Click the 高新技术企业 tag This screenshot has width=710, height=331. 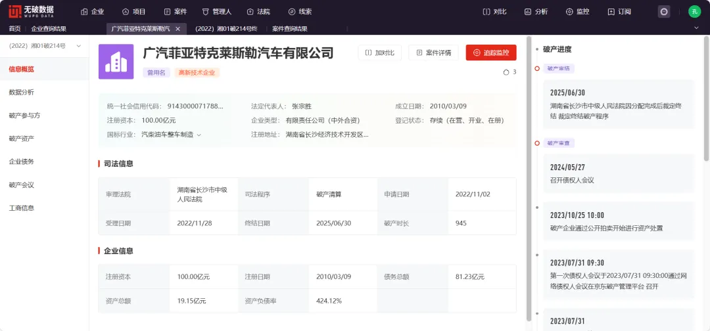tap(197, 72)
